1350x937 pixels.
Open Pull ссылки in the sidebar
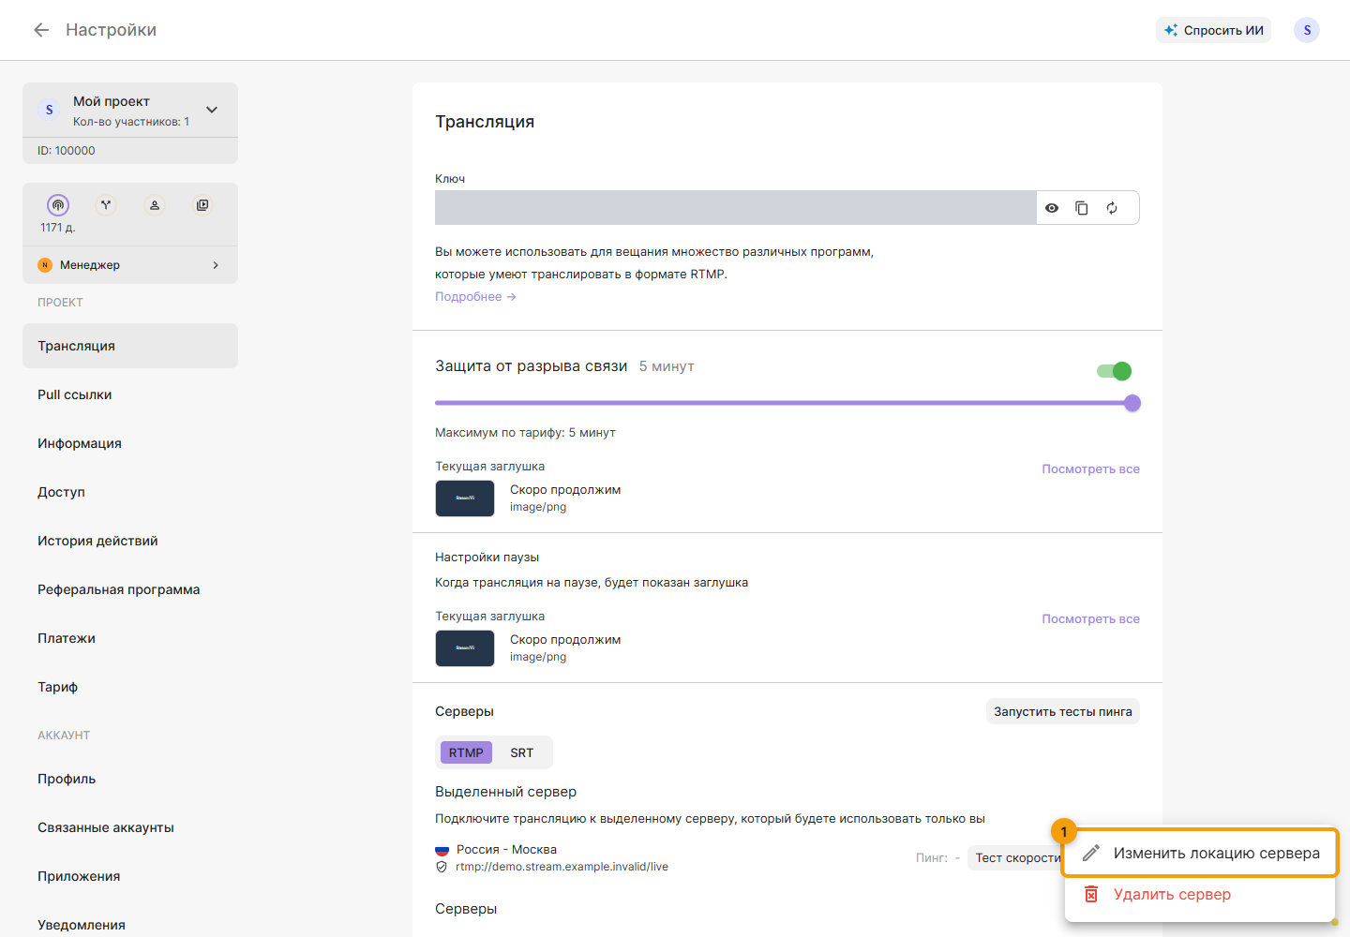click(130, 394)
